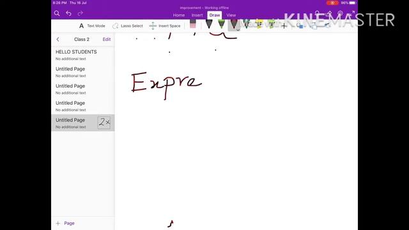Select the dark red pen
The width and height of the screenshot is (409, 230).
tap(234, 24)
